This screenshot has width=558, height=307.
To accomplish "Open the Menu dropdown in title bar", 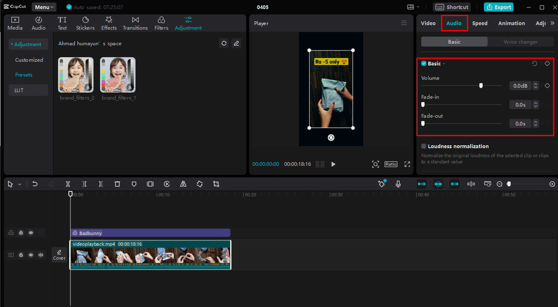I will pos(44,7).
